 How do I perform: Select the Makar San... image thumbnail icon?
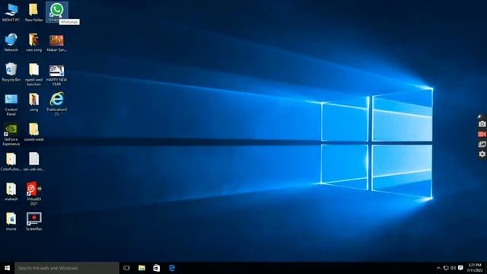(x=56, y=43)
